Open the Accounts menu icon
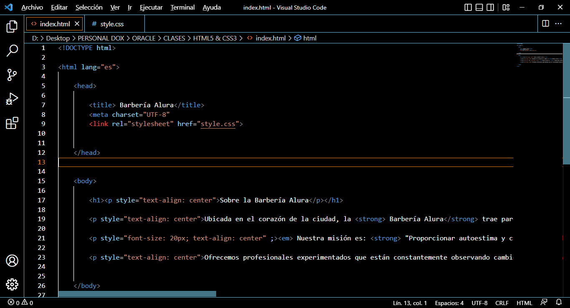 pyautogui.click(x=12, y=261)
